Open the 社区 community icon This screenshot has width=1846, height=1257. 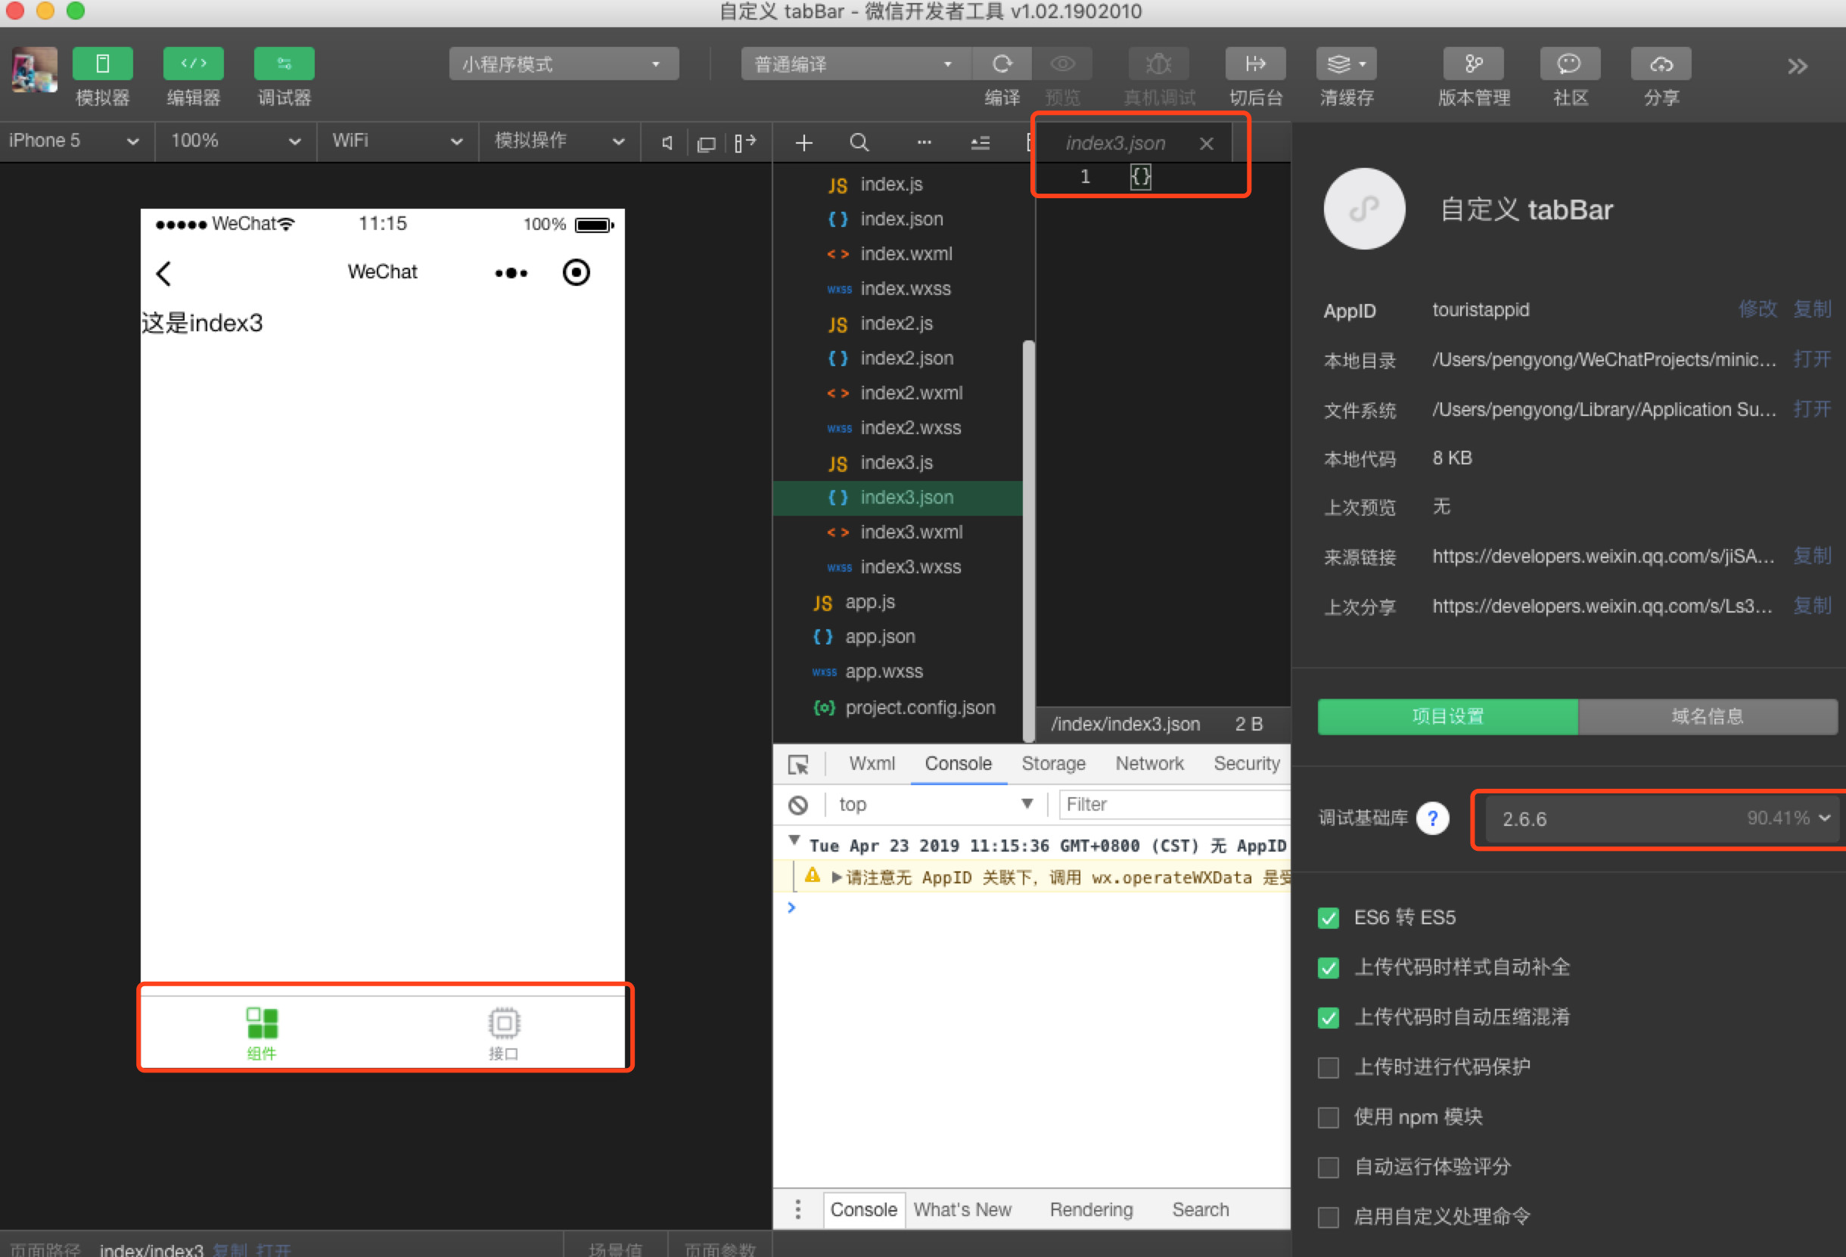pyautogui.click(x=1570, y=64)
